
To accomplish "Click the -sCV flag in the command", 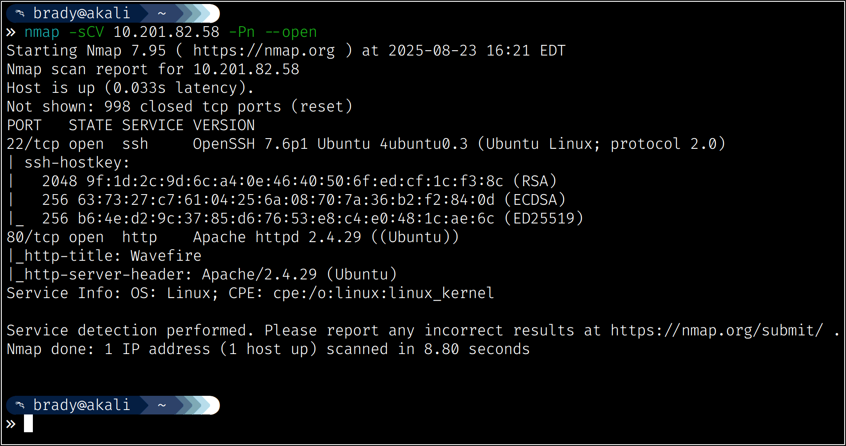I will [x=86, y=32].
